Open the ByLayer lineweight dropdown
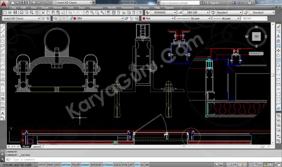Image resolution: width=282 pixels, height=167 pixels. coord(238,19)
